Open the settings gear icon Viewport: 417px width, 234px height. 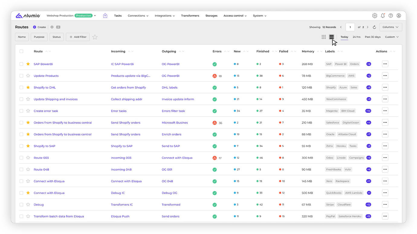(x=375, y=16)
